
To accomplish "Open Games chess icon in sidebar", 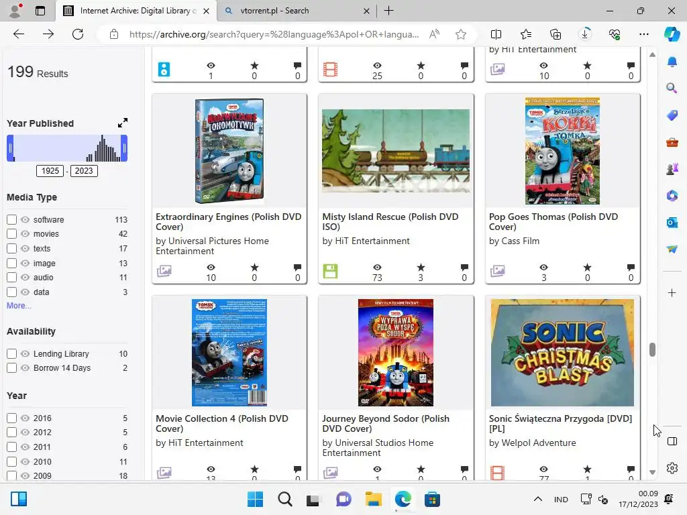I will click(x=672, y=169).
